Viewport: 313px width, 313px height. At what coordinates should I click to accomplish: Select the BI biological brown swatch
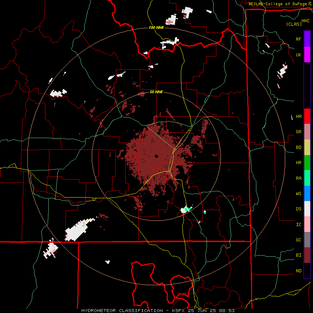(x=307, y=255)
